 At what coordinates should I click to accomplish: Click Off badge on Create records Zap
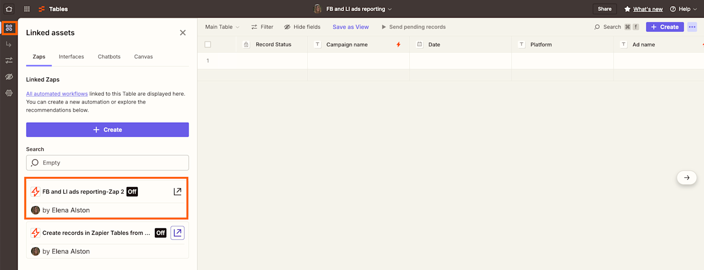[x=160, y=233]
